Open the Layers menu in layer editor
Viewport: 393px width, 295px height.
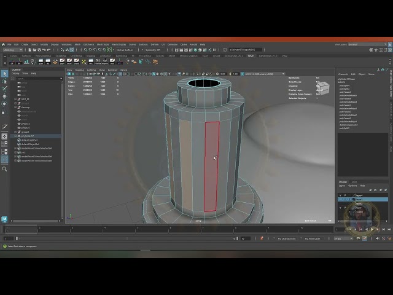coord(342,186)
